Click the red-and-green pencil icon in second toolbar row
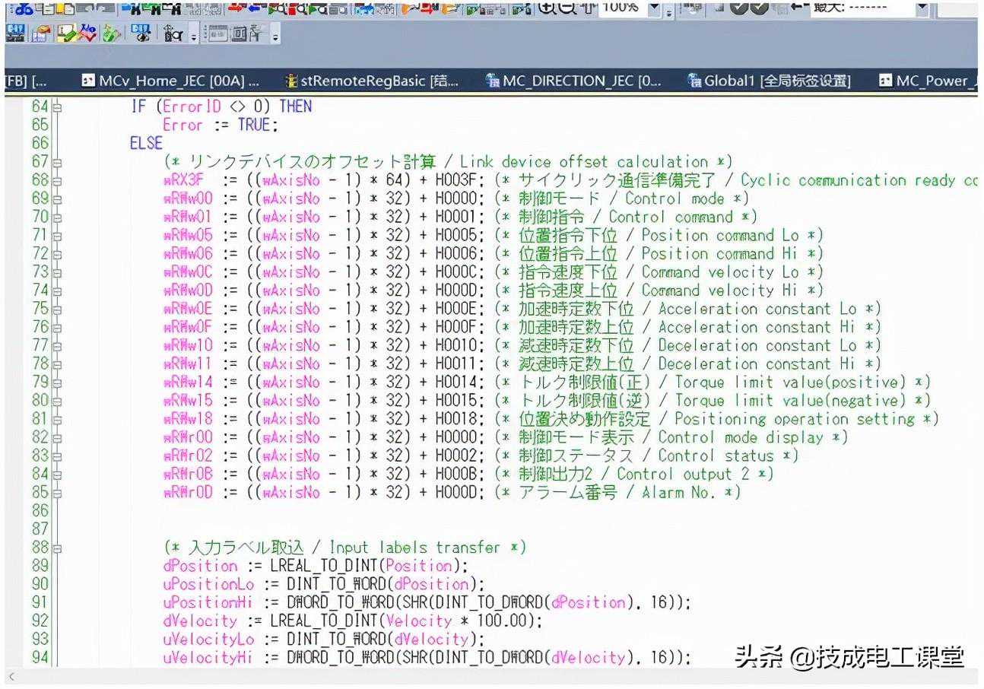 pos(89,34)
